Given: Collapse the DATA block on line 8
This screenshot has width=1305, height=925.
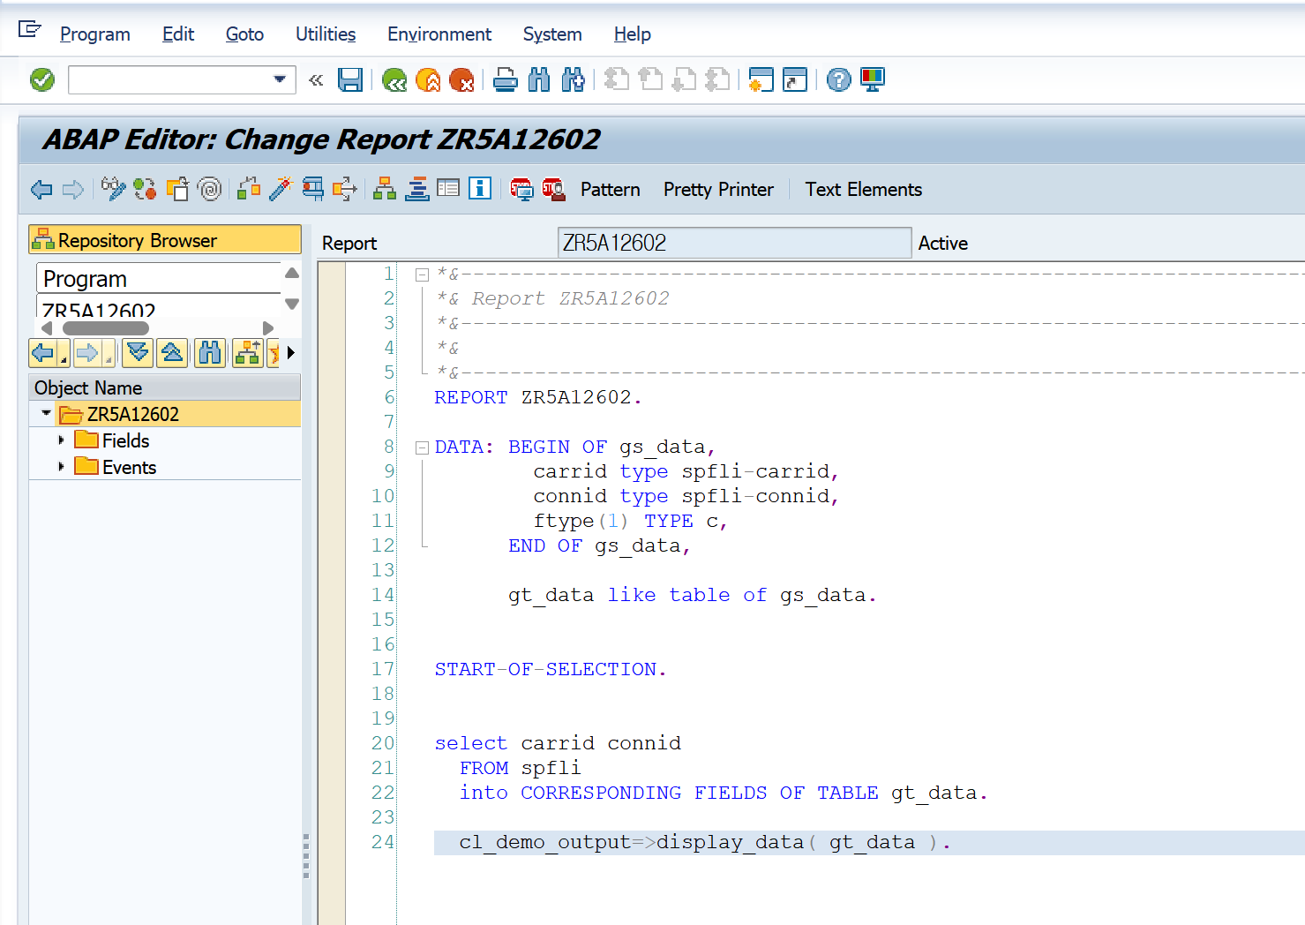Looking at the screenshot, I should [x=422, y=447].
